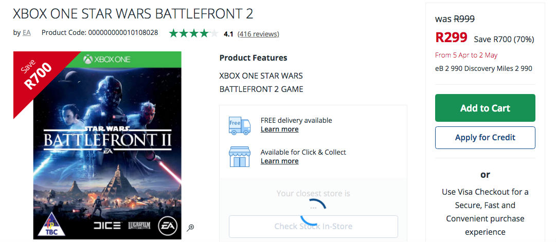
Task: Click the Check Stock In-Store button
Action: click(313, 226)
